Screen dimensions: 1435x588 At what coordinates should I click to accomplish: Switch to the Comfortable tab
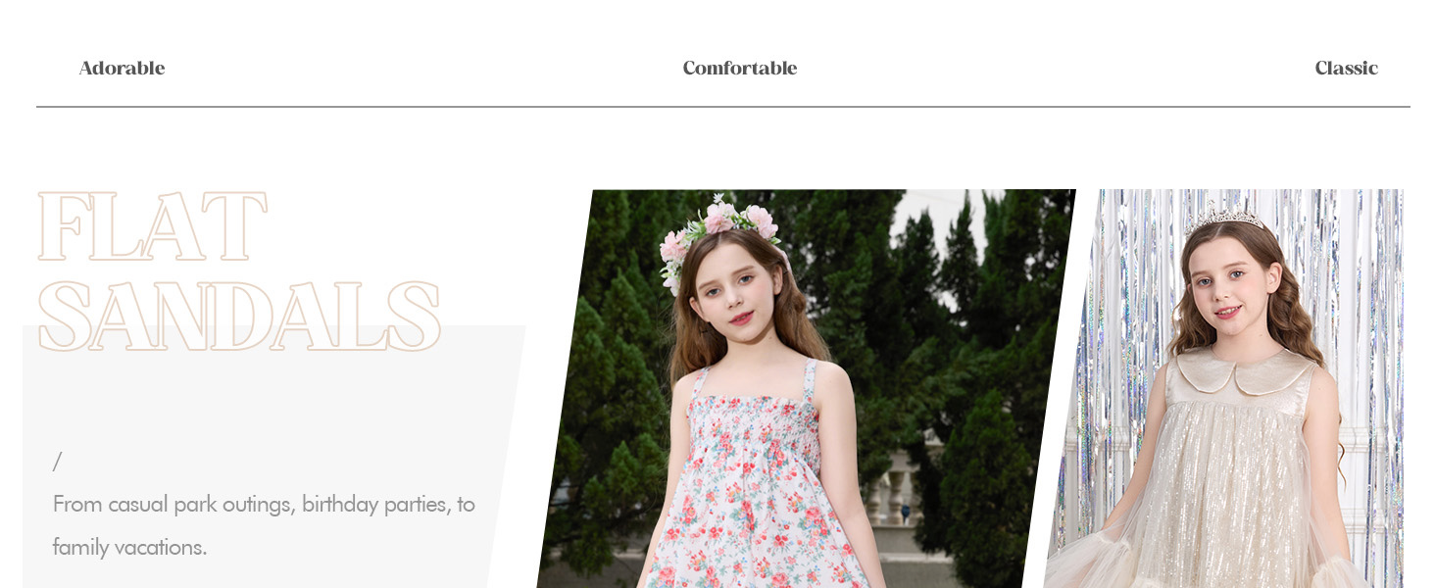pos(740,69)
